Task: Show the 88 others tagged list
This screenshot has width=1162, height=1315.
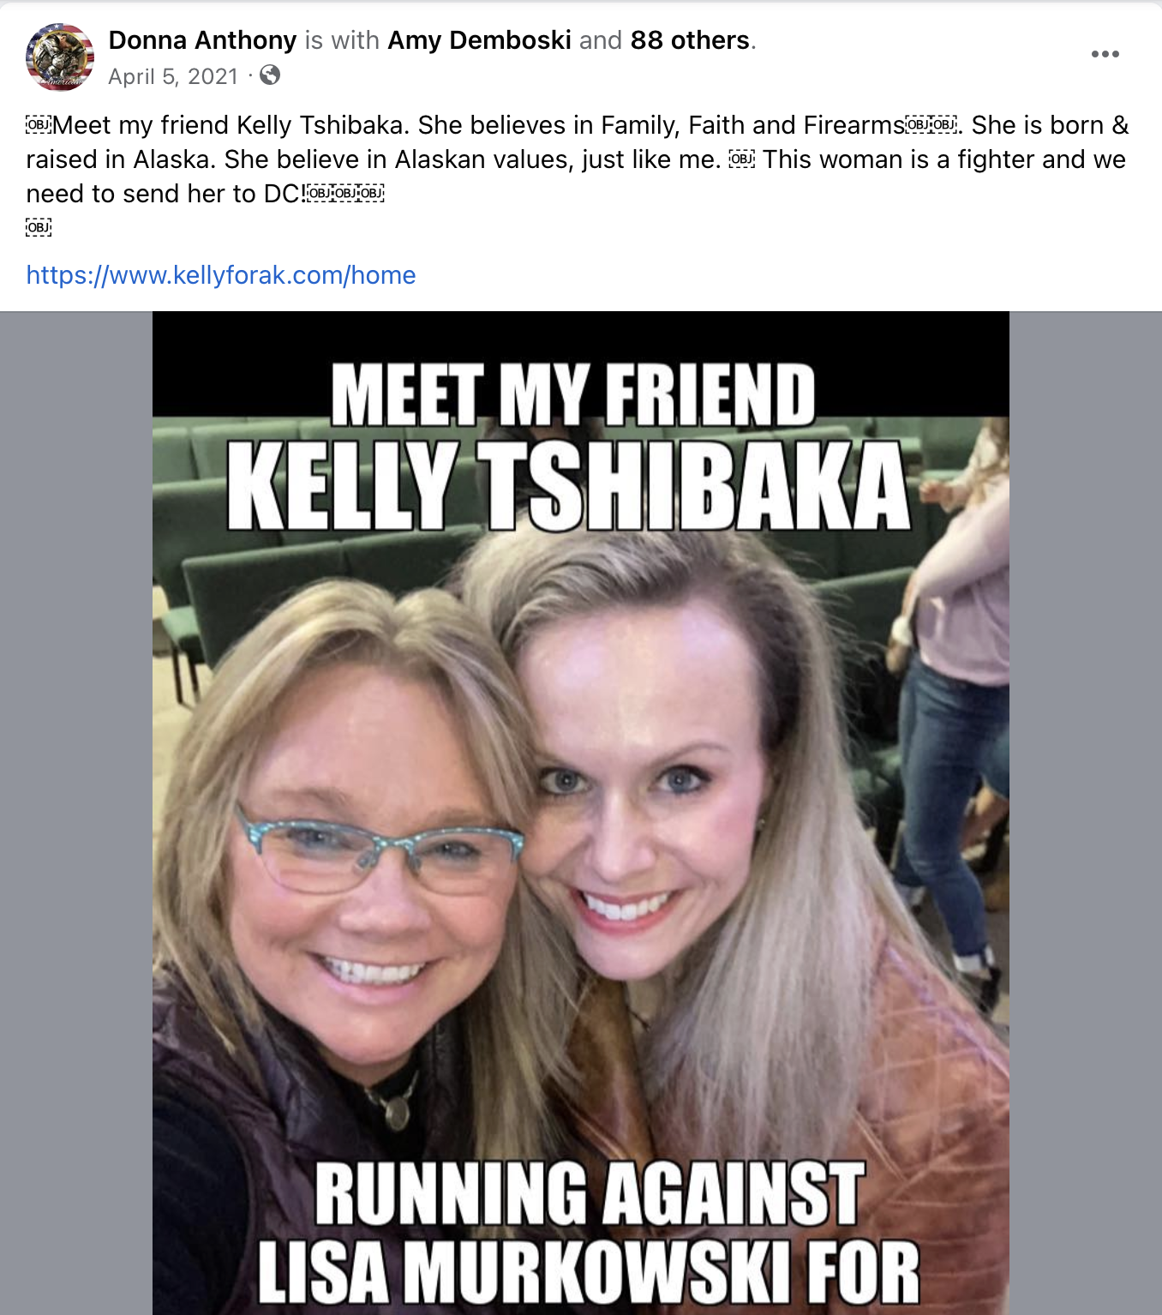Action: (690, 40)
